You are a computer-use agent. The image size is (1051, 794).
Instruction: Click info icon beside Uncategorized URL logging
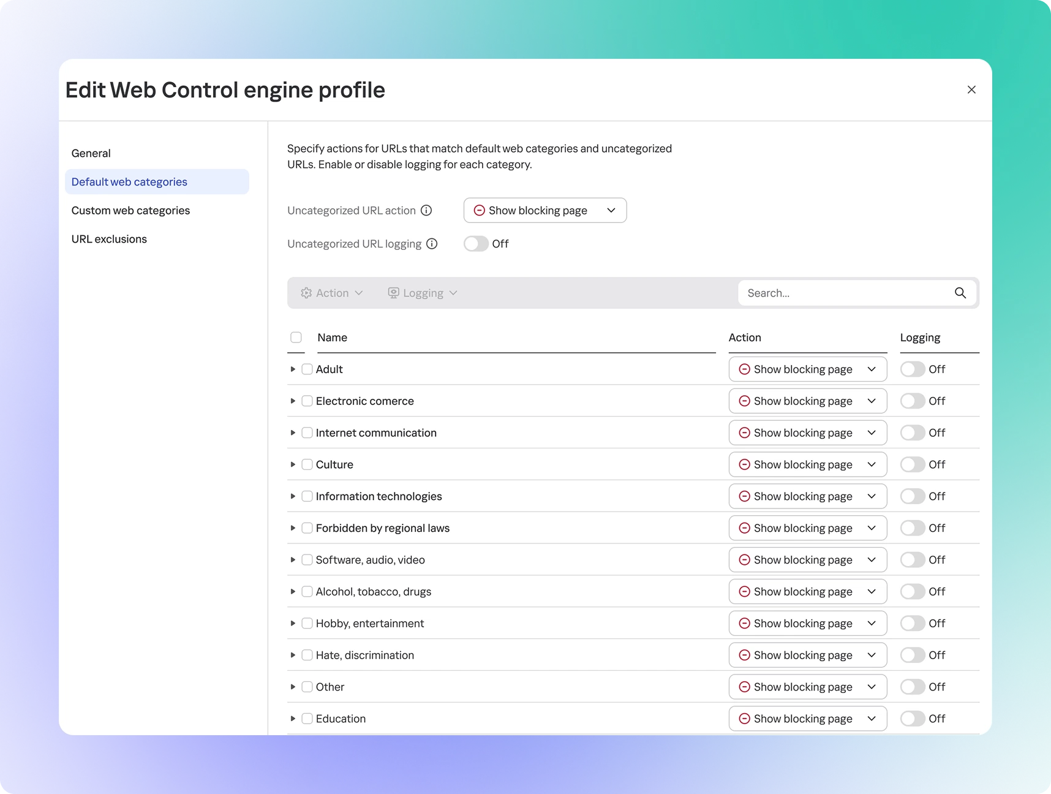click(432, 244)
